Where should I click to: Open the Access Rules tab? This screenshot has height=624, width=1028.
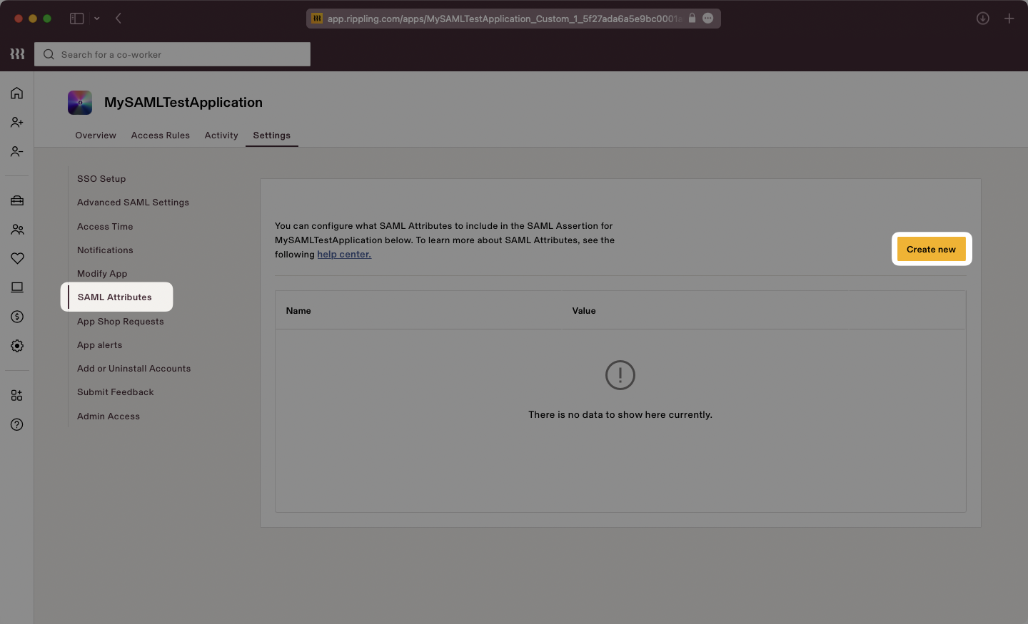(x=160, y=135)
